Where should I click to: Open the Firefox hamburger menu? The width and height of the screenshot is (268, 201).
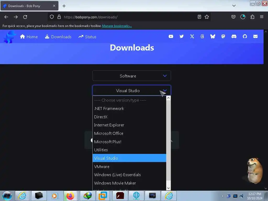(262, 17)
